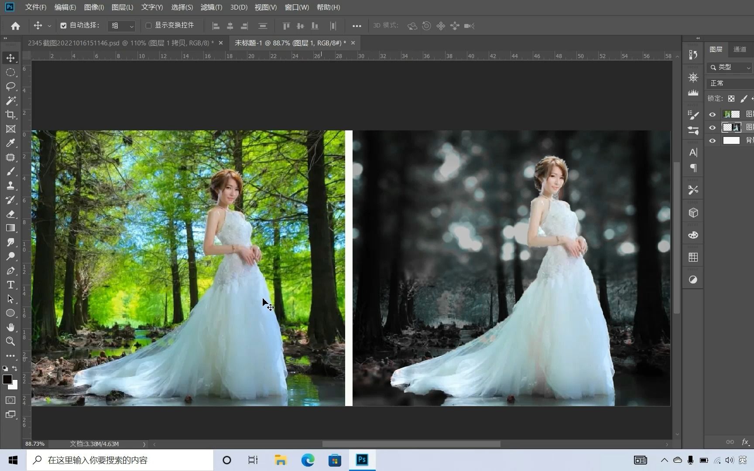
Task: Select the Eyedropper tool
Action: (10, 143)
